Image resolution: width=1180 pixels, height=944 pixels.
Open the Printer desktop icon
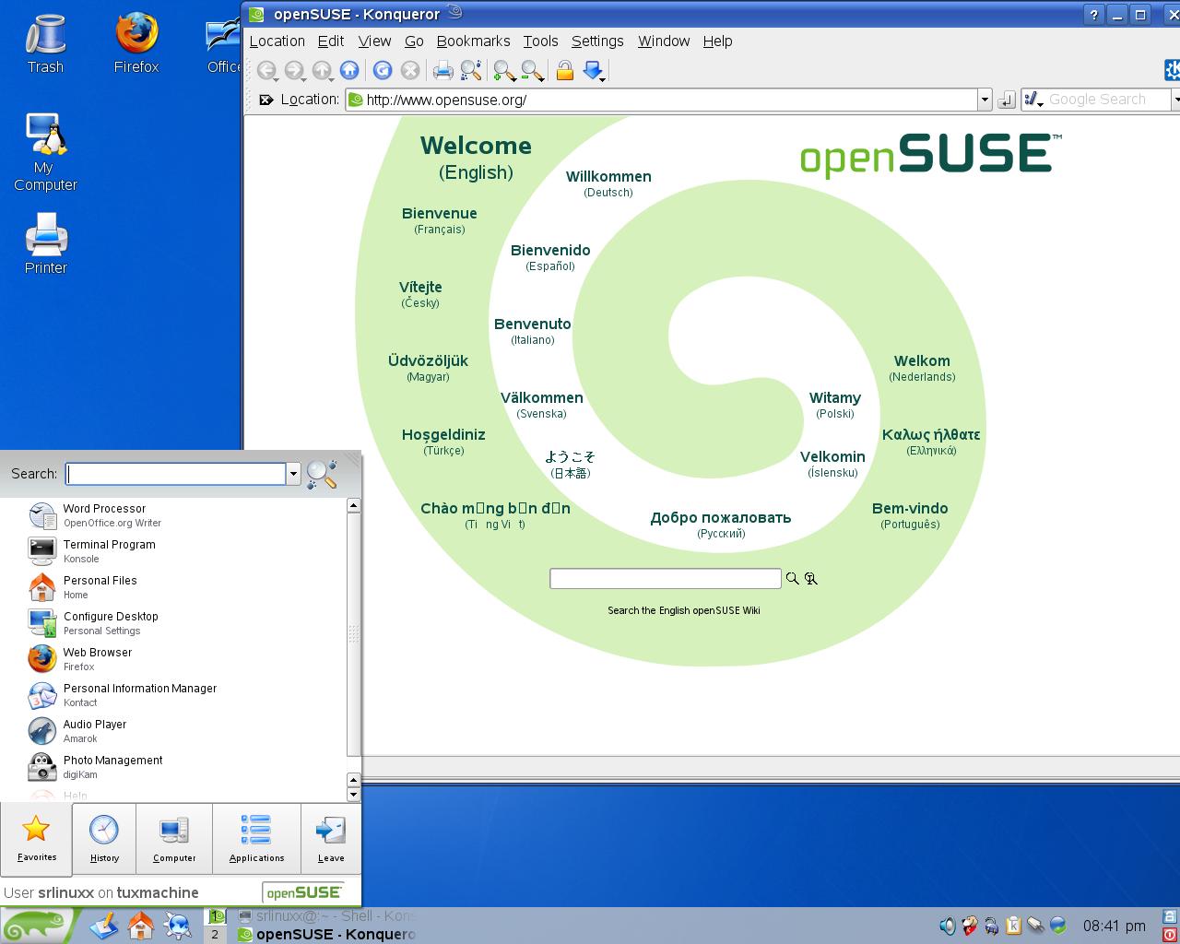click(45, 243)
